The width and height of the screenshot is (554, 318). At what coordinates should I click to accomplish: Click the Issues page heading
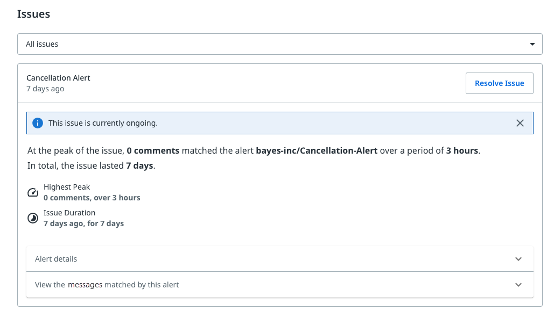click(x=33, y=15)
